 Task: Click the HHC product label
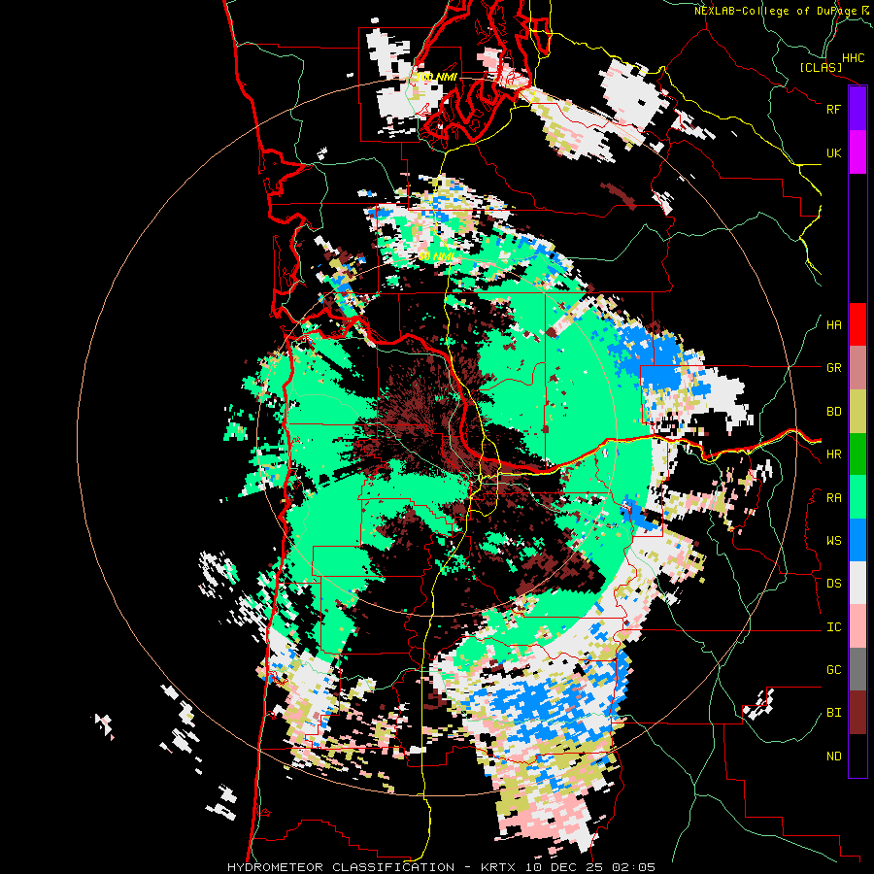tap(853, 58)
